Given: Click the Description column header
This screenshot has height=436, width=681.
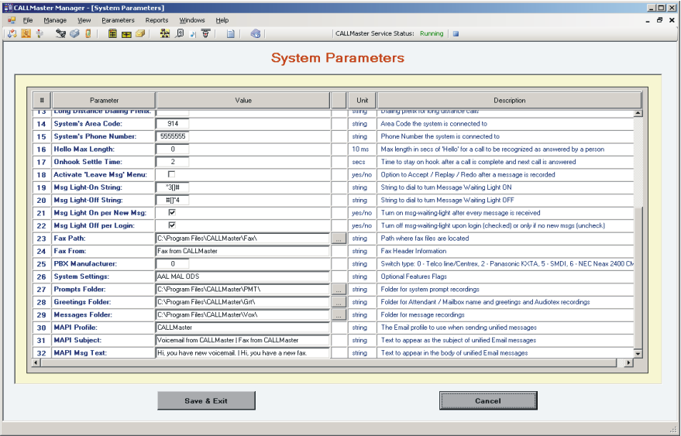Looking at the screenshot, I should tap(510, 101).
